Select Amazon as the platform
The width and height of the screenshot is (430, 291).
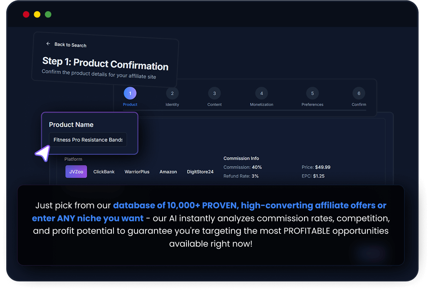pyautogui.click(x=168, y=172)
